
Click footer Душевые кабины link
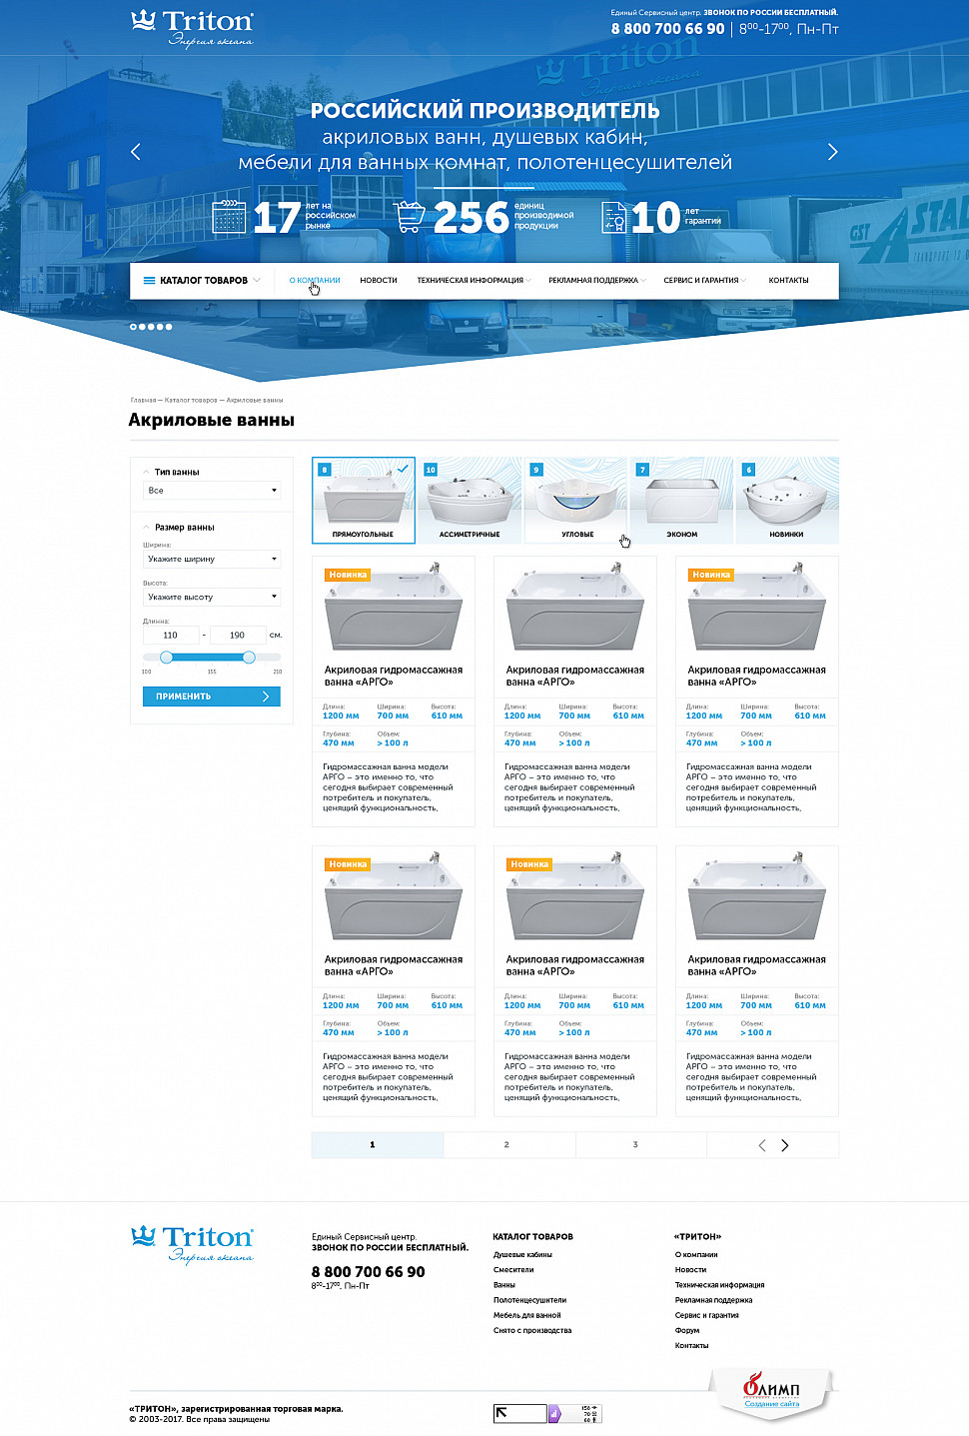(x=522, y=1255)
